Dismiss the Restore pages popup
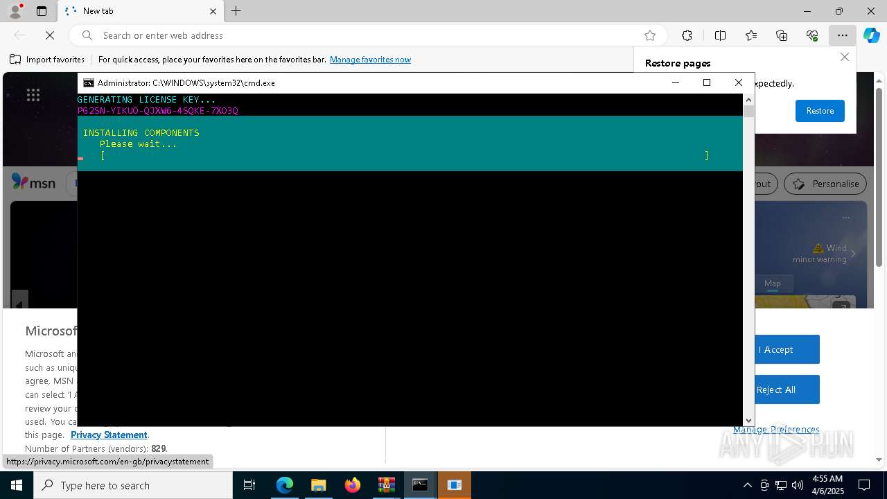This screenshot has width=887, height=499. tap(845, 57)
